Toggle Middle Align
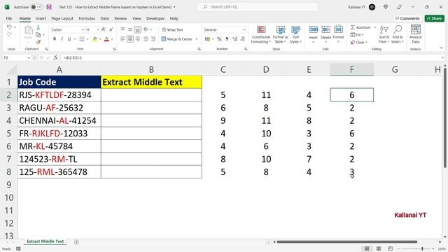448x252 pixels. pyautogui.click(x=130, y=29)
